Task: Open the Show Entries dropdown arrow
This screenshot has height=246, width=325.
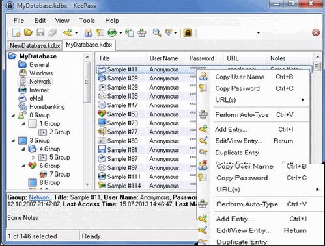Action: (x=175, y=33)
